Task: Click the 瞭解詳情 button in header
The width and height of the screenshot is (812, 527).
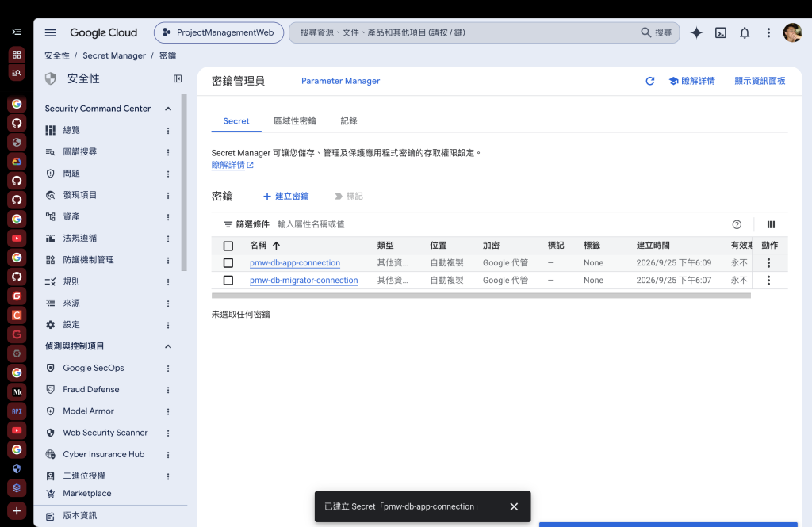Action: (x=691, y=81)
